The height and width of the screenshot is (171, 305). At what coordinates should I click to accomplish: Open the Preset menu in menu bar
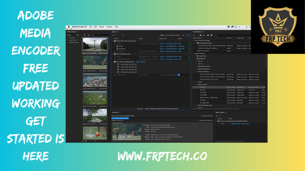coord(101,27)
